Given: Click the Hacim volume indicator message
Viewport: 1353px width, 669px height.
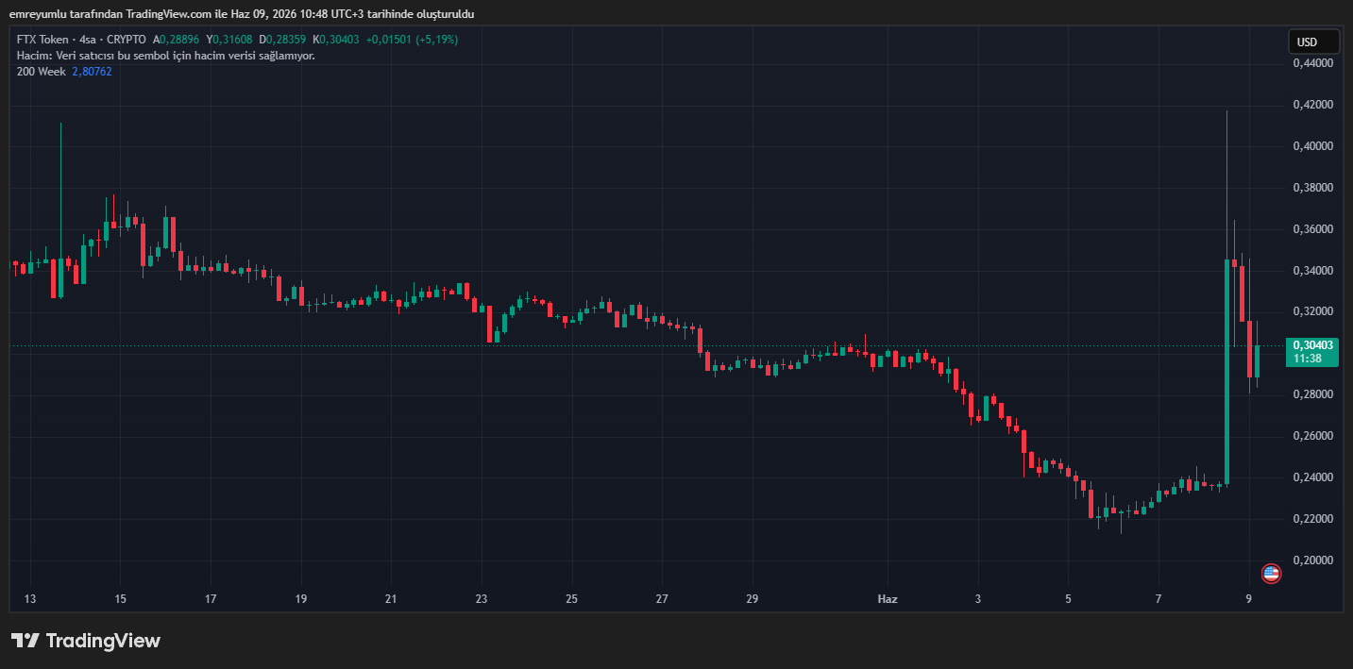Looking at the screenshot, I should tap(166, 56).
